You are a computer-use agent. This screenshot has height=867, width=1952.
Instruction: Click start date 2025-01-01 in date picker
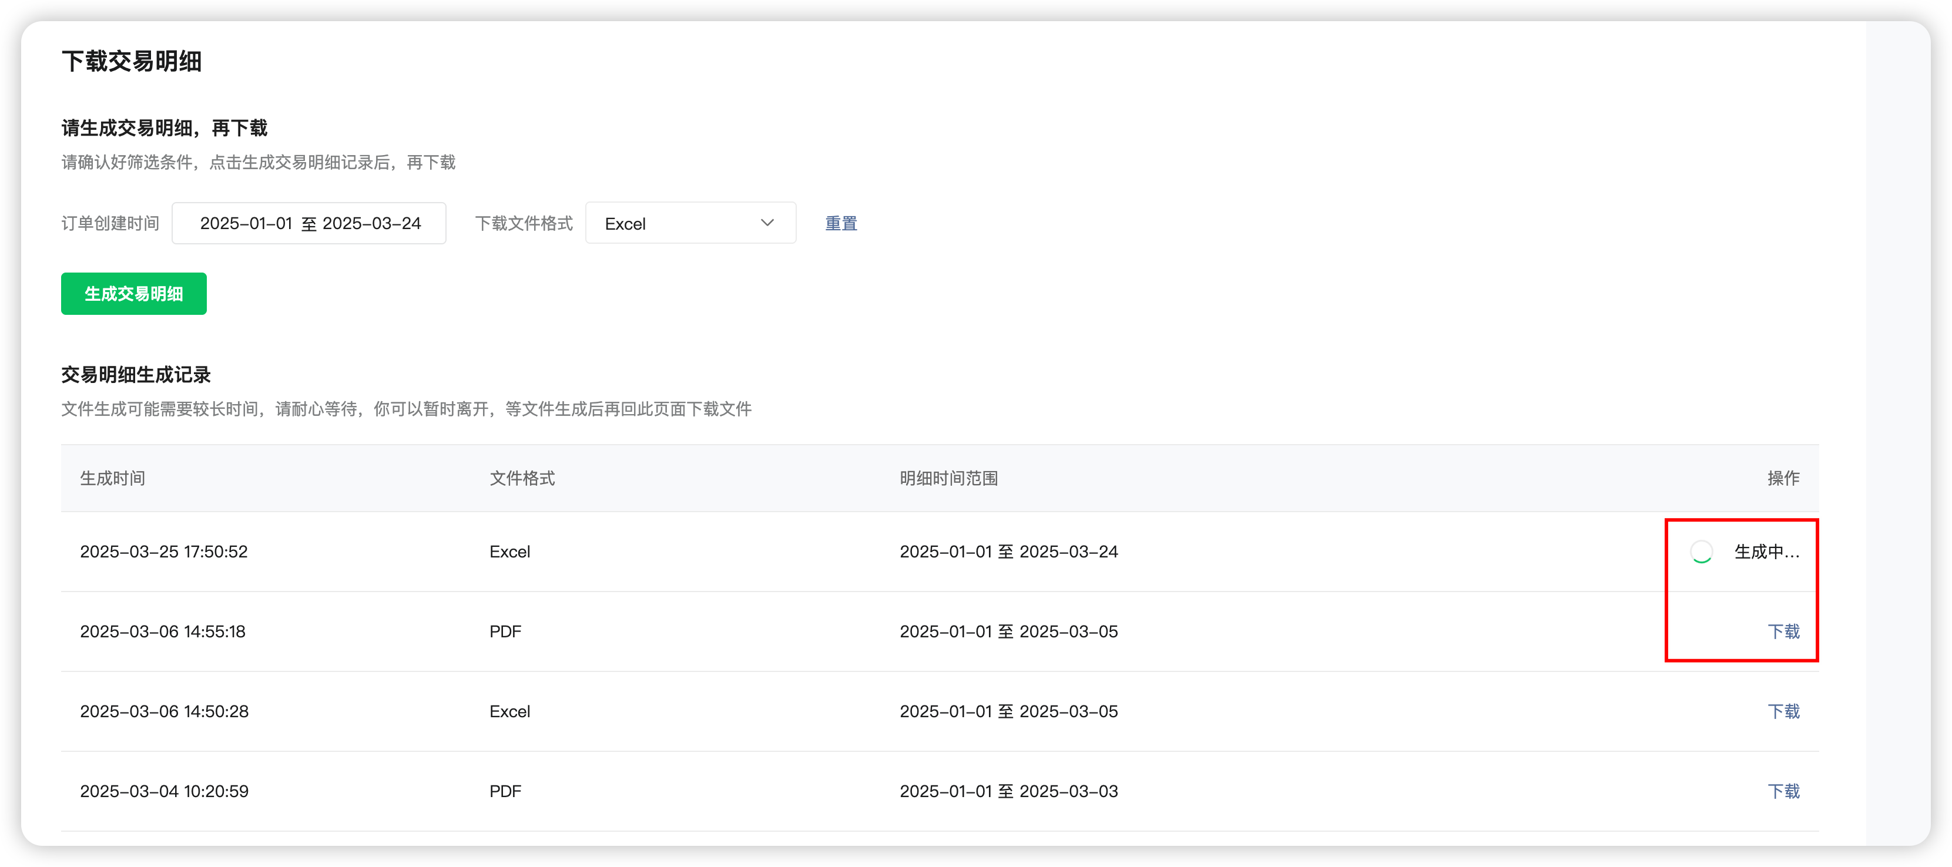pyautogui.click(x=246, y=223)
